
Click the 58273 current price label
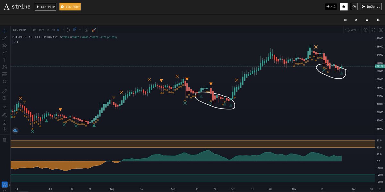pos(379,67)
